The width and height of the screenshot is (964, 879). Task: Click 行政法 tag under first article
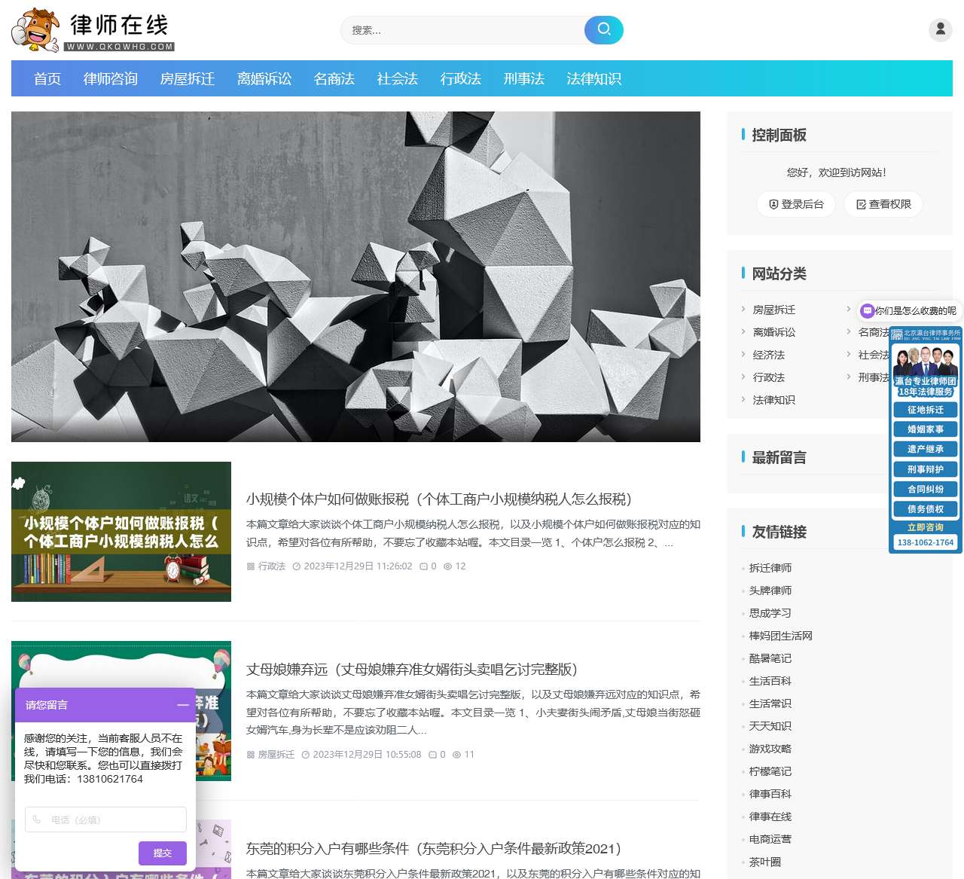coord(272,566)
